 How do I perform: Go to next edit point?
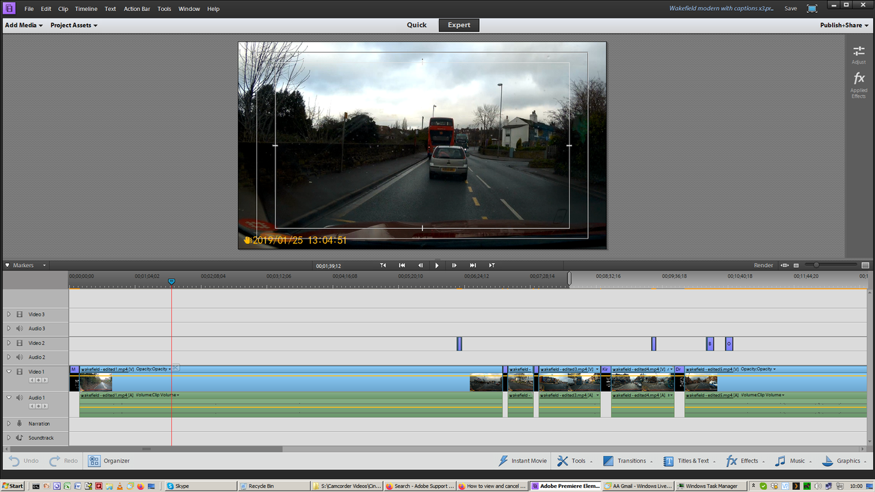click(492, 265)
